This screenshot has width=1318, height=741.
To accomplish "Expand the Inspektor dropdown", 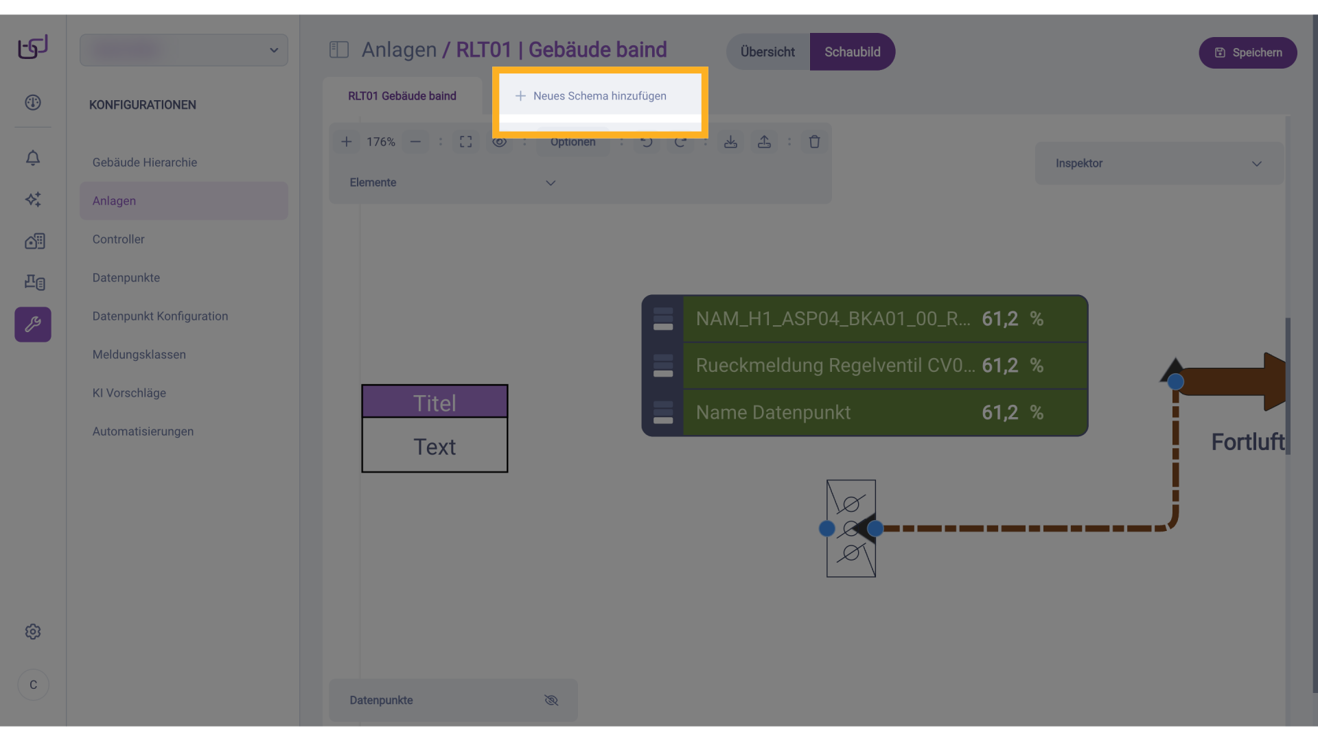I will pos(1256,164).
